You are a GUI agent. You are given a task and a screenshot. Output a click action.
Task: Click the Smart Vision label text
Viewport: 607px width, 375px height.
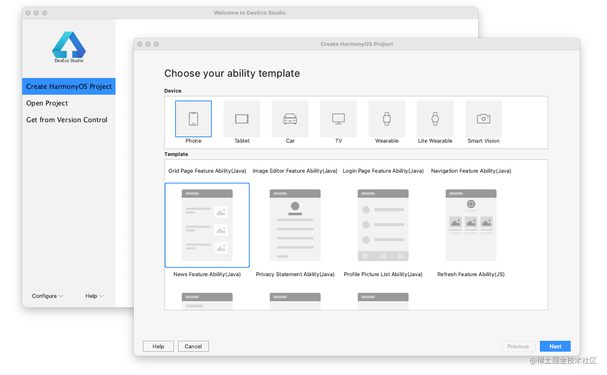coord(484,141)
